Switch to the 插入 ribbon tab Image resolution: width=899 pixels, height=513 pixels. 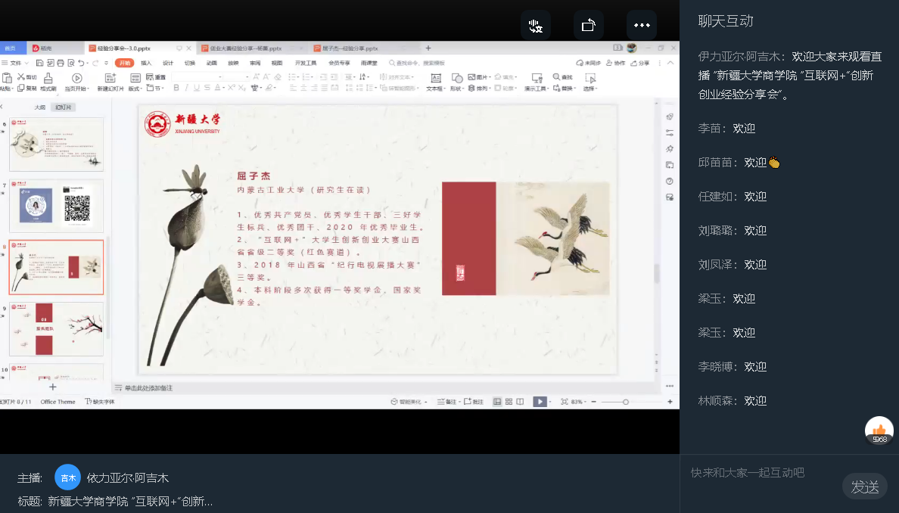(x=146, y=63)
